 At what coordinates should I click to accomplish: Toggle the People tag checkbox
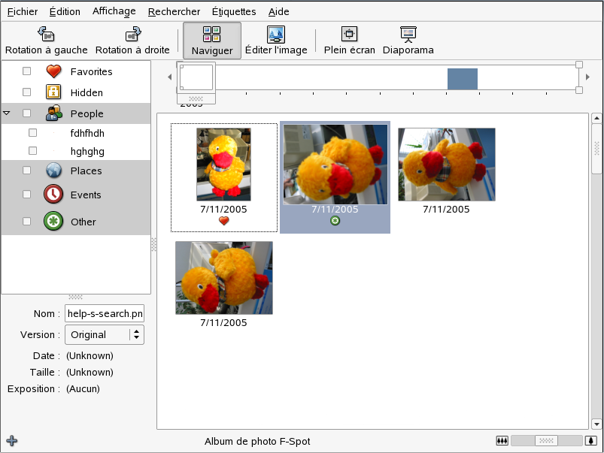pos(26,113)
